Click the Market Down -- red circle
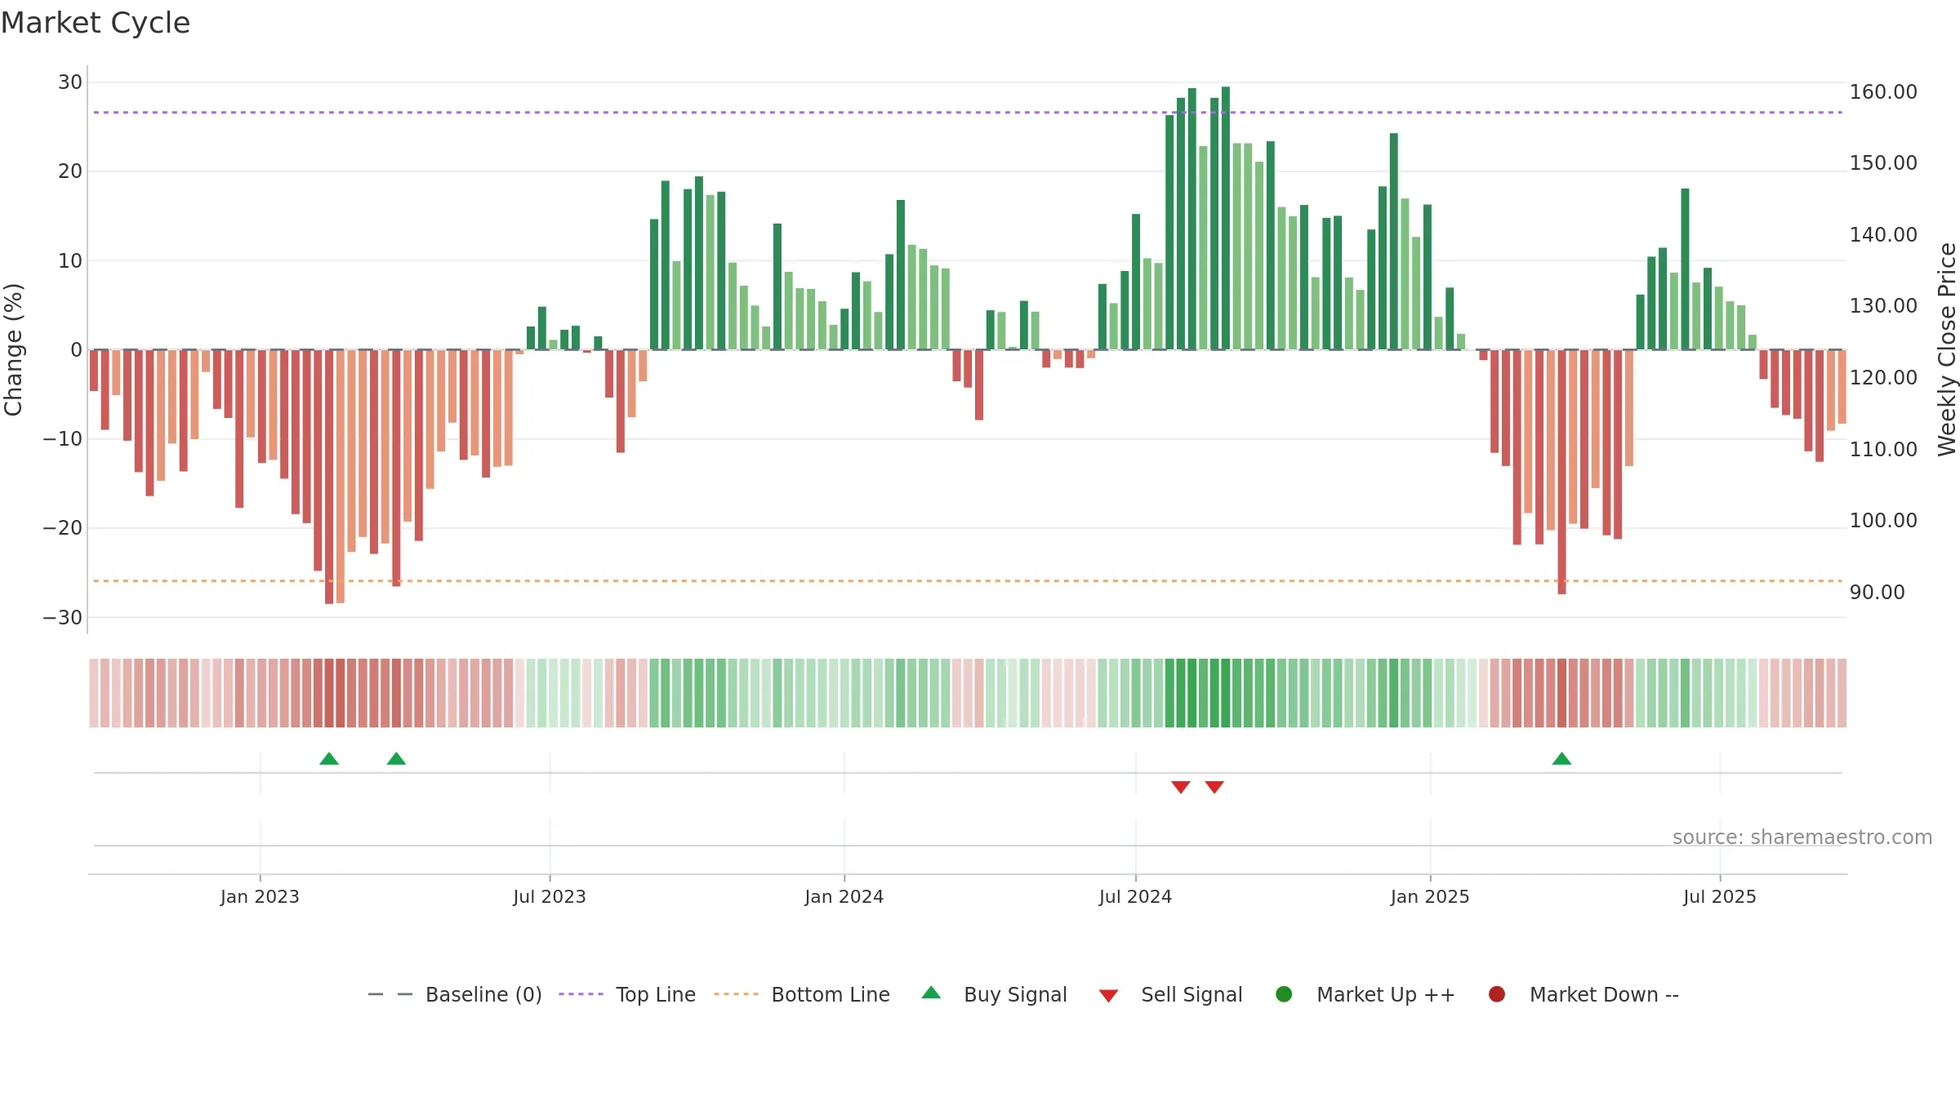The width and height of the screenshot is (1960, 1102). [1497, 994]
